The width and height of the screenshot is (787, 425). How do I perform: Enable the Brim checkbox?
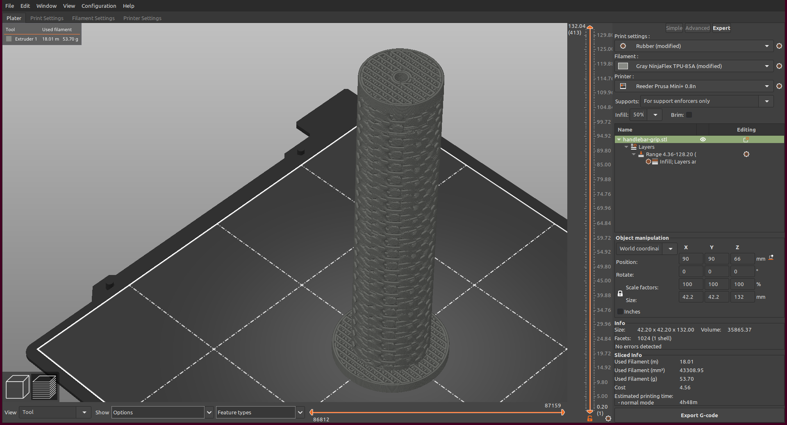689,115
